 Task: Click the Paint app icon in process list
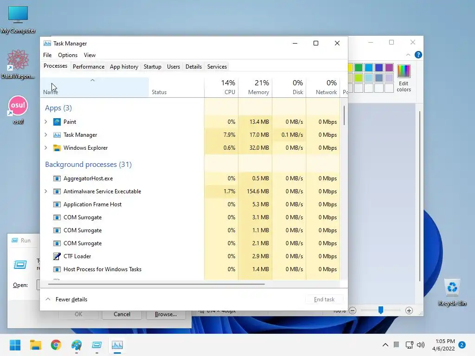click(x=57, y=122)
